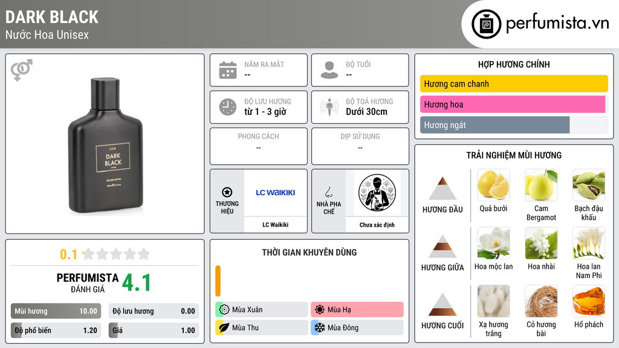
Task: Select the Hoa nhài note image
Action: 541,243
